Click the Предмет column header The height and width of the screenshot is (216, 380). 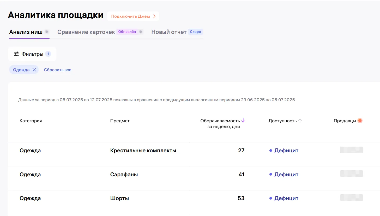click(x=120, y=121)
